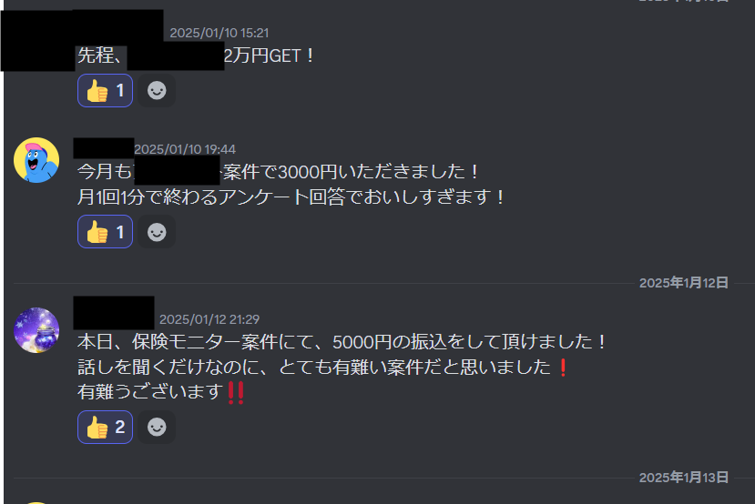Click the username beside the 21:29 timestamp
Viewport: 755px width, 504px height.
tap(114, 313)
